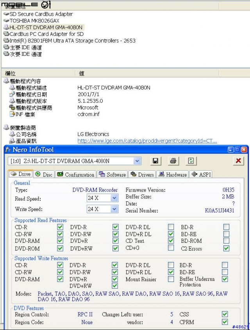Switch to the Drivers tab
Screen dimensions: 250x330
(x=142, y=174)
